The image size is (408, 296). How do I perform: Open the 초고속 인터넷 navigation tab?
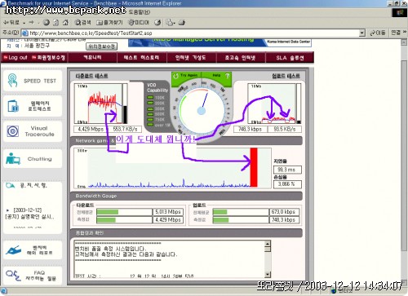pyautogui.click(x=240, y=57)
